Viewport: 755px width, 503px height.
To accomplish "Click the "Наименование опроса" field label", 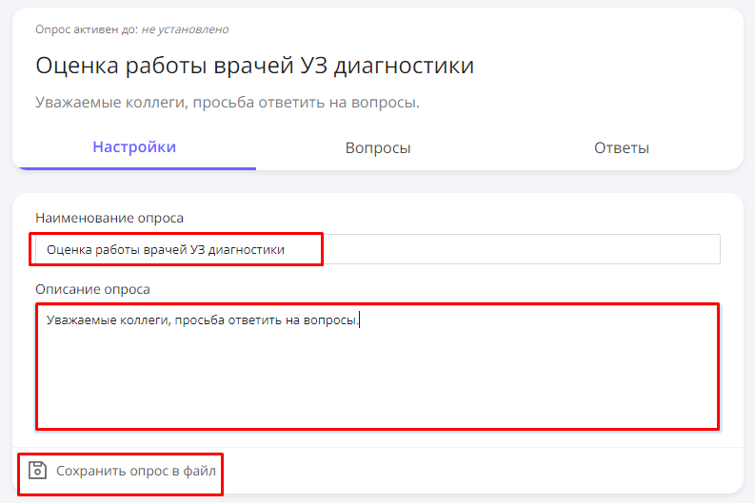I will click(x=109, y=218).
